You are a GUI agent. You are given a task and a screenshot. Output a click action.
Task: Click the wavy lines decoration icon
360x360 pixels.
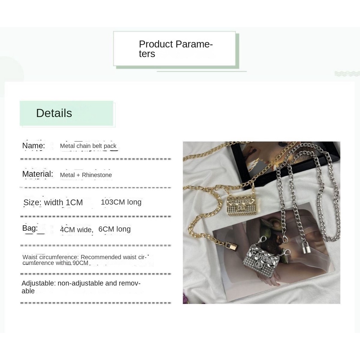[347, 74]
